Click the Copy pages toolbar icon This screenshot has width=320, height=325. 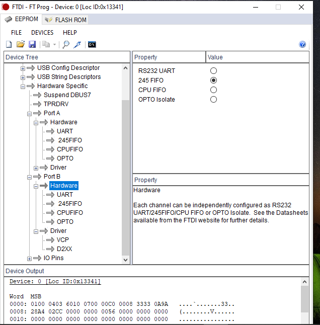pos(46,44)
